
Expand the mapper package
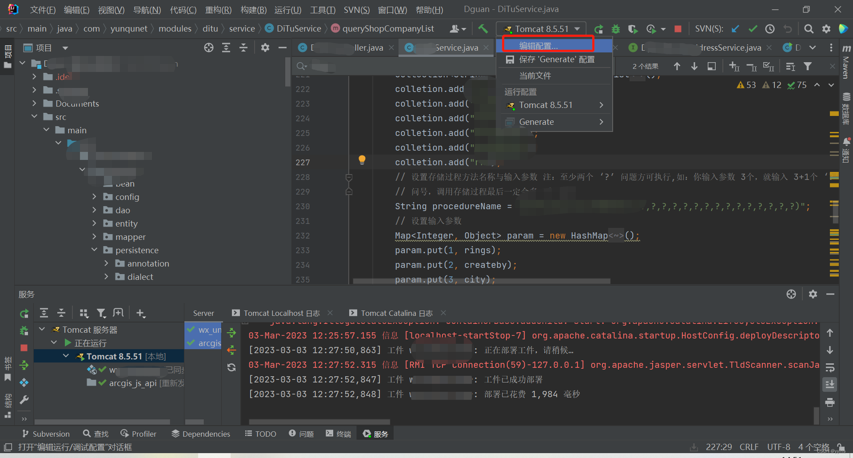tap(94, 236)
